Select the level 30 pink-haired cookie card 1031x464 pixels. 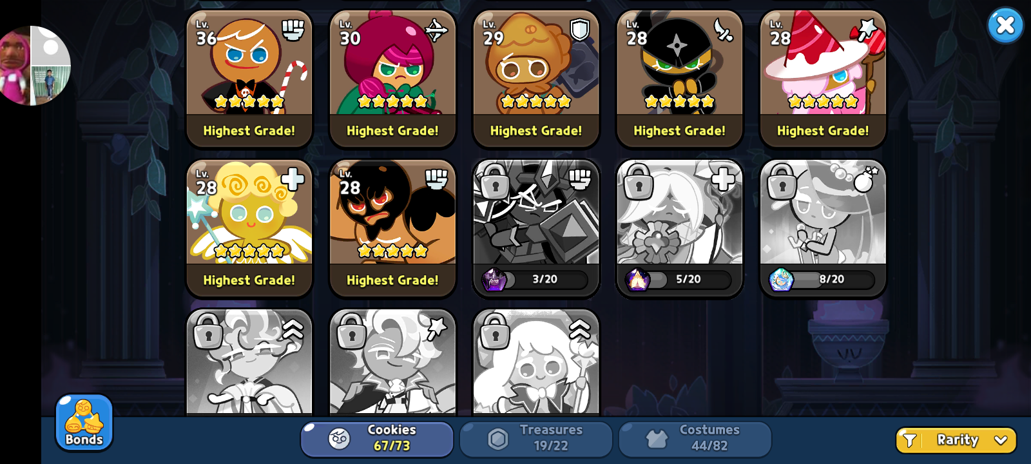tap(392, 79)
